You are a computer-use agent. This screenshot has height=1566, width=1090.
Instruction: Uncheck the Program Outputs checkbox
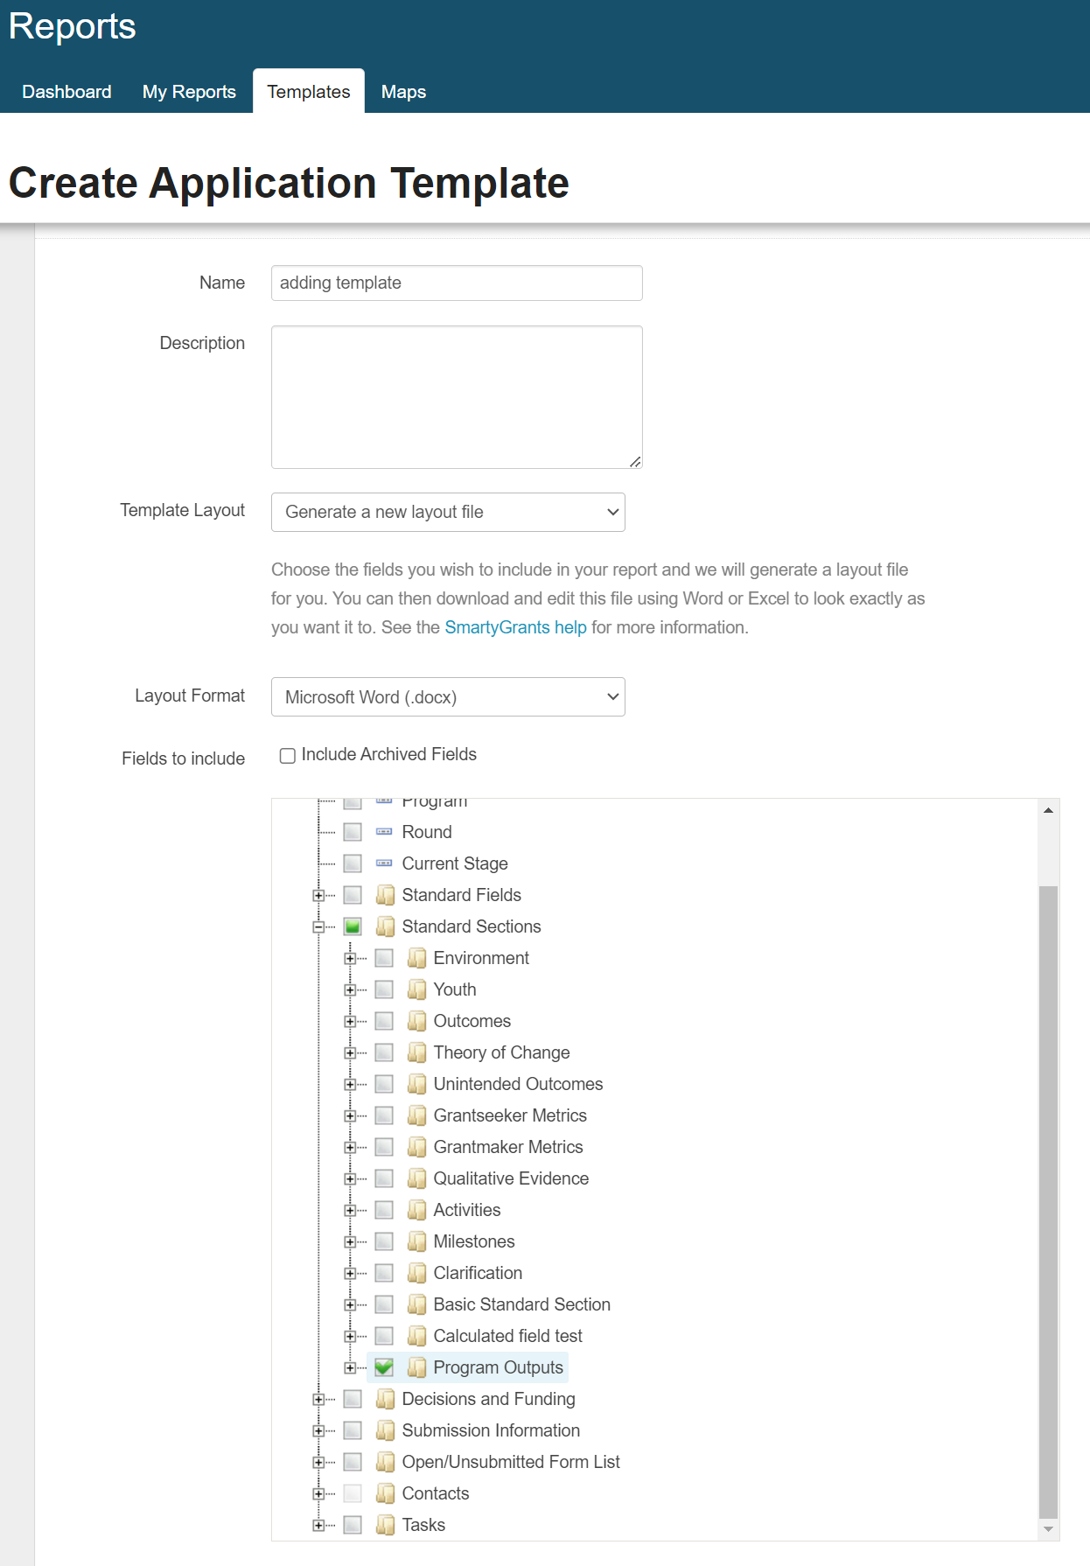(x=384, y=1367)
